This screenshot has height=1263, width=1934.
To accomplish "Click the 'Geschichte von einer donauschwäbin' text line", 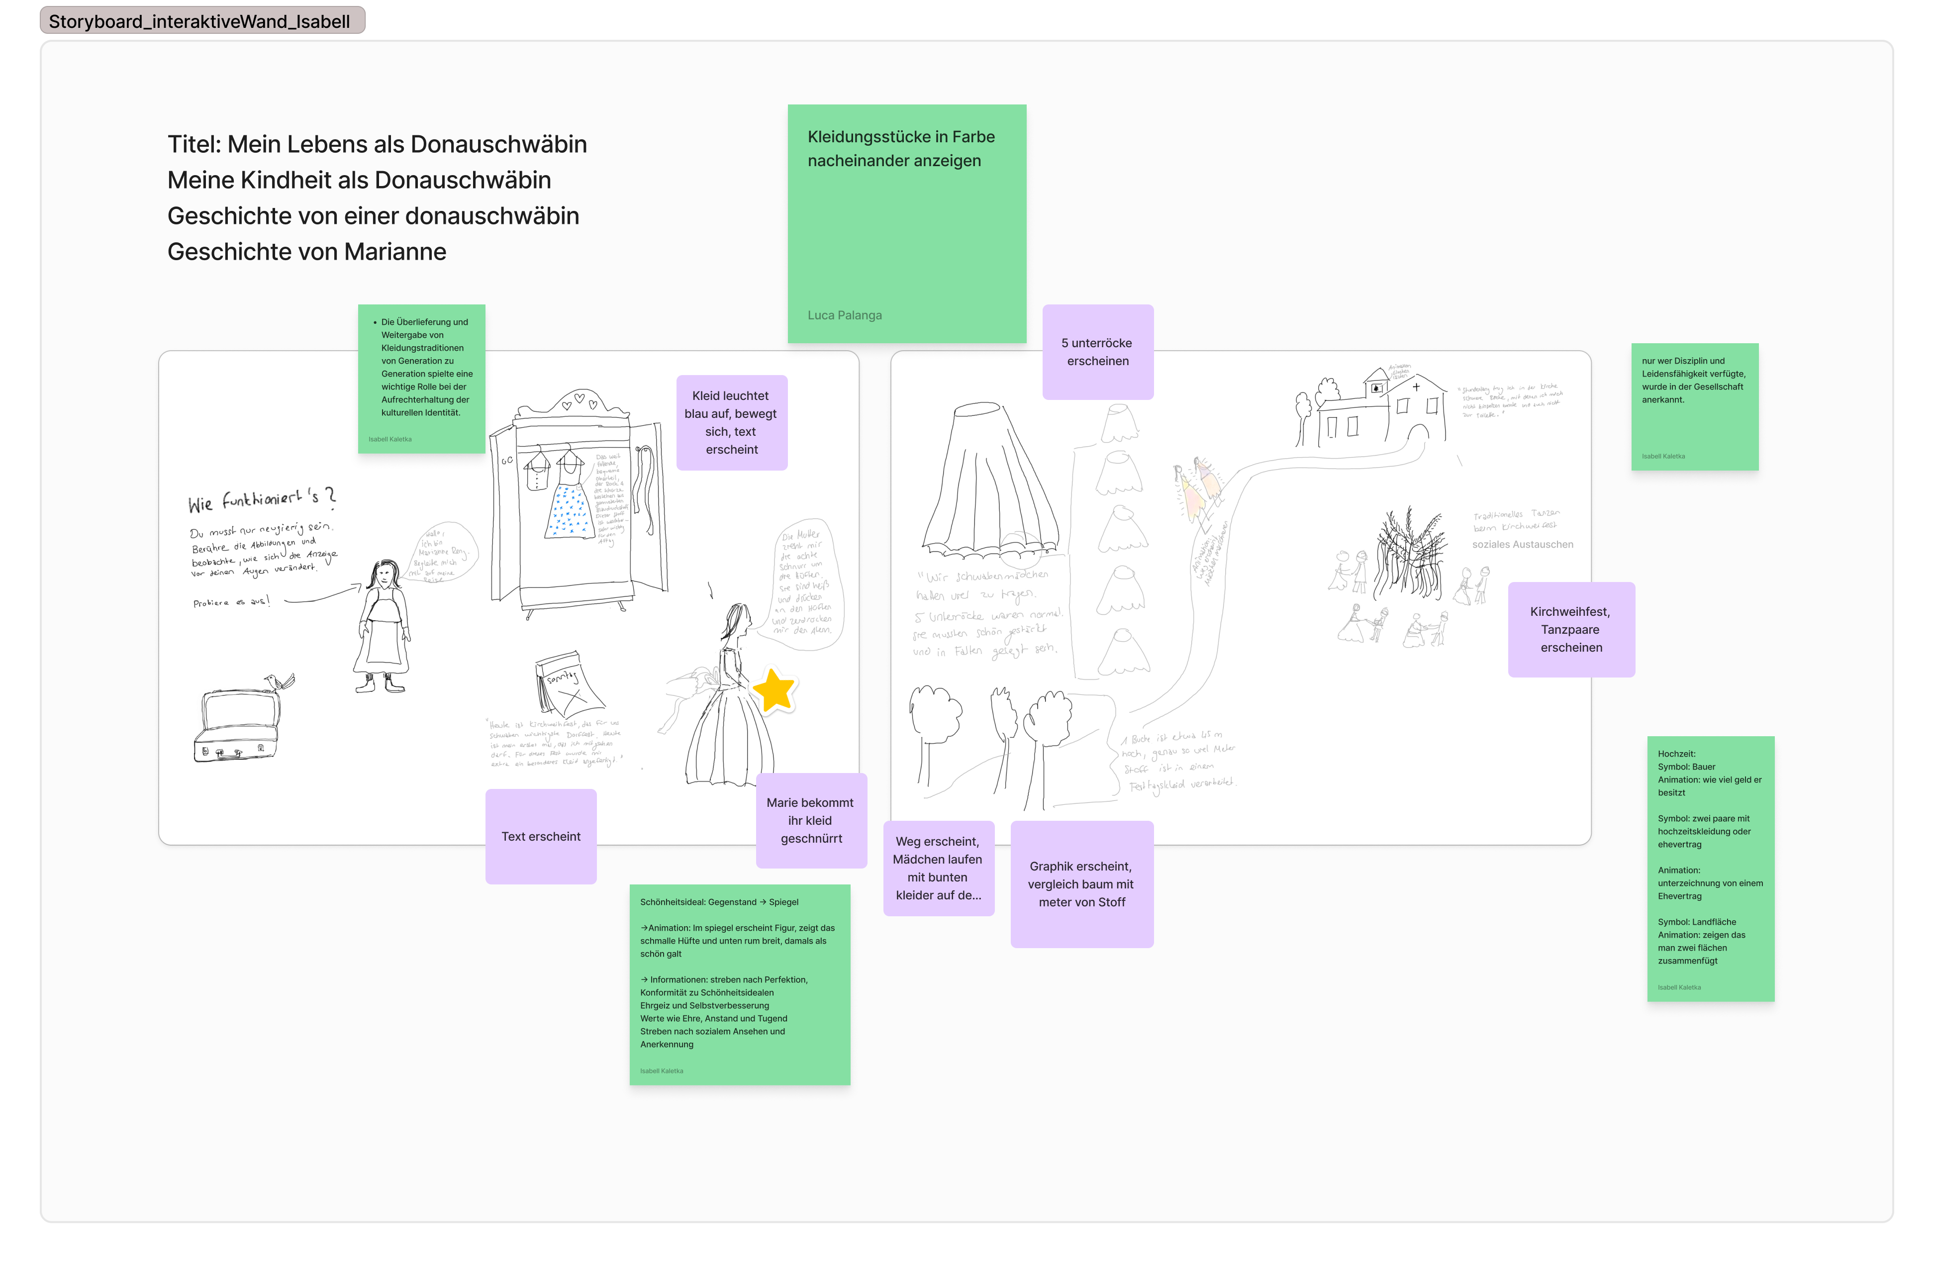I will tap(373, 215).
